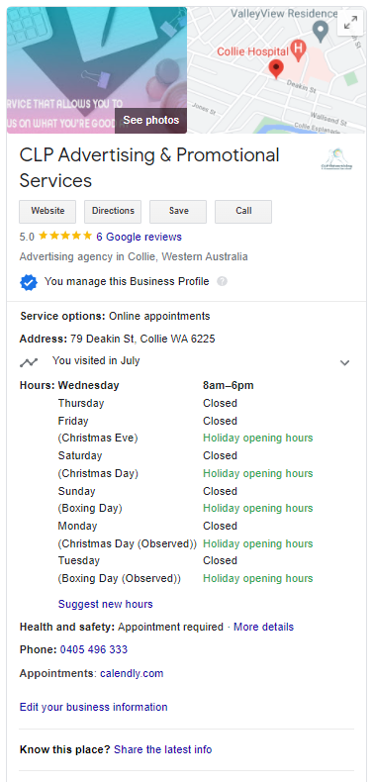
Task: Click the Call button
Action: [x=243, y=212]
